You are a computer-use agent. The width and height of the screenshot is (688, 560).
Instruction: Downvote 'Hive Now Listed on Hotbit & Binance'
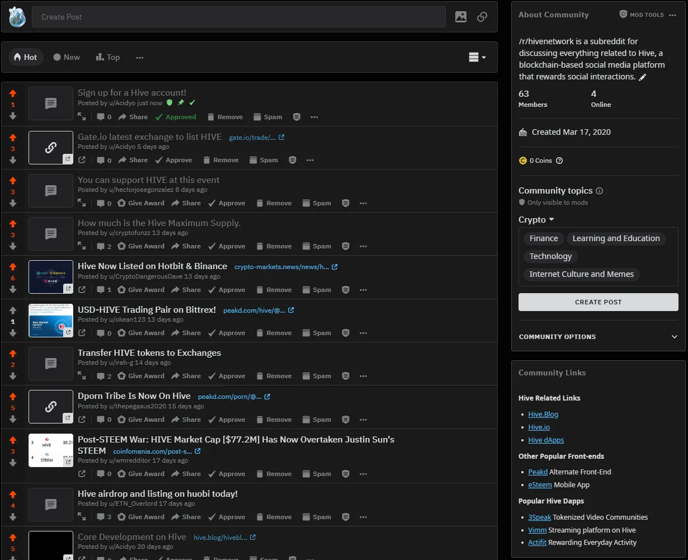(13, 289)
